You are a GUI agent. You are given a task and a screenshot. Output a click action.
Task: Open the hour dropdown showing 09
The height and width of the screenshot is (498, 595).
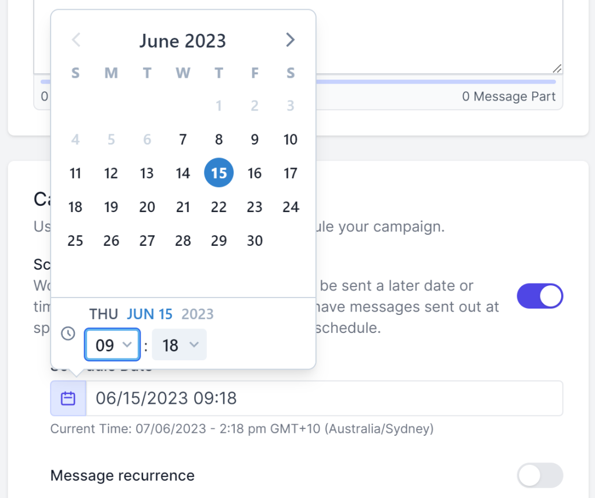(x=112, y=345)
